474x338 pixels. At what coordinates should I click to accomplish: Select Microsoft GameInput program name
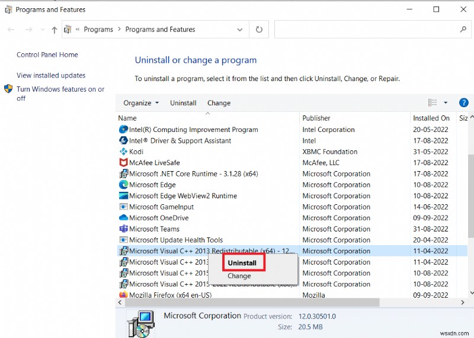point(161,207)
